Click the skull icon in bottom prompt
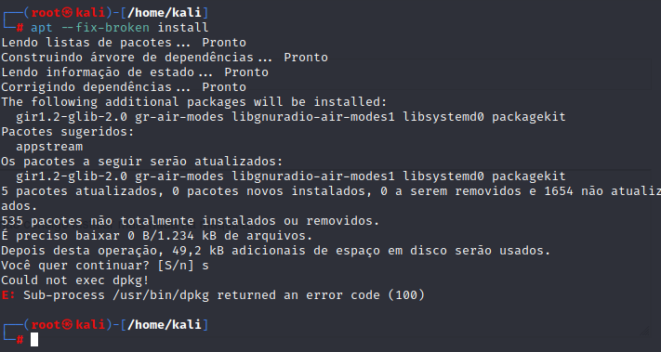661x352 pixels. 68,325
